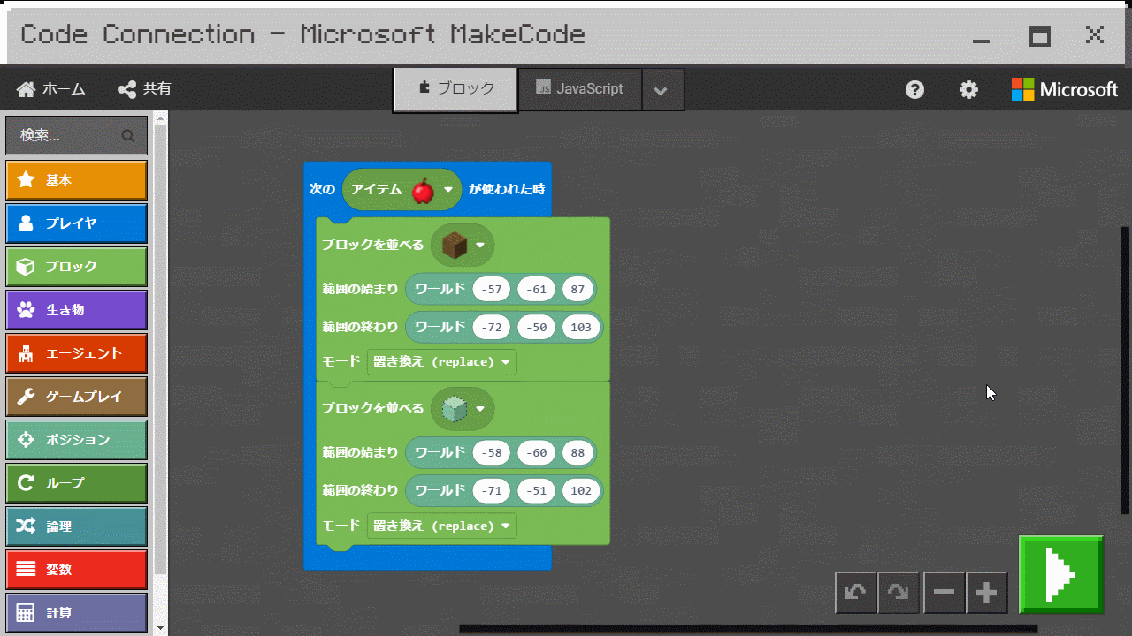The height and width of the screenshot is (636, 1132).
Task: Open the 計算 category
Action: [x=76, y=613]
